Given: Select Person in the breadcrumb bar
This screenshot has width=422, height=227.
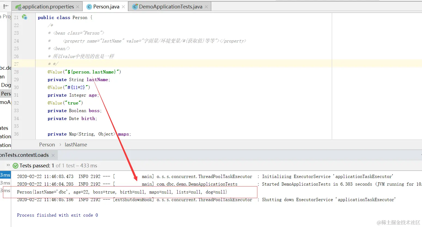Looking at the screenshot, I should point(47,145).
